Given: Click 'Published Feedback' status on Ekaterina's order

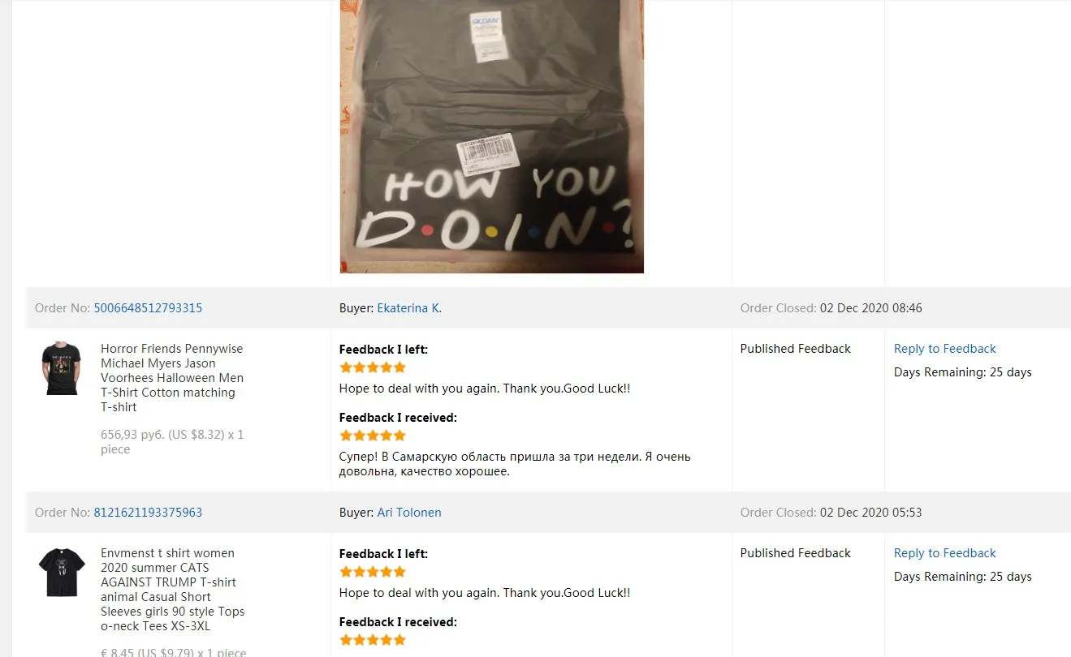Looking at the screenshot, I should (795, 349).
